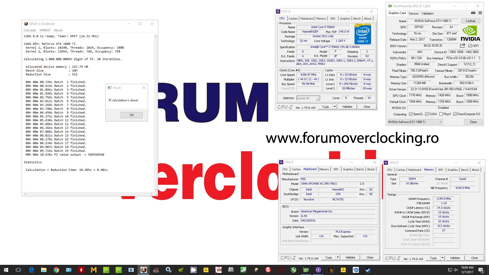This screenshot has width=489, height=275.
Task: Switch to Sensors tab in GPU-Z
Action: point(414,13)
